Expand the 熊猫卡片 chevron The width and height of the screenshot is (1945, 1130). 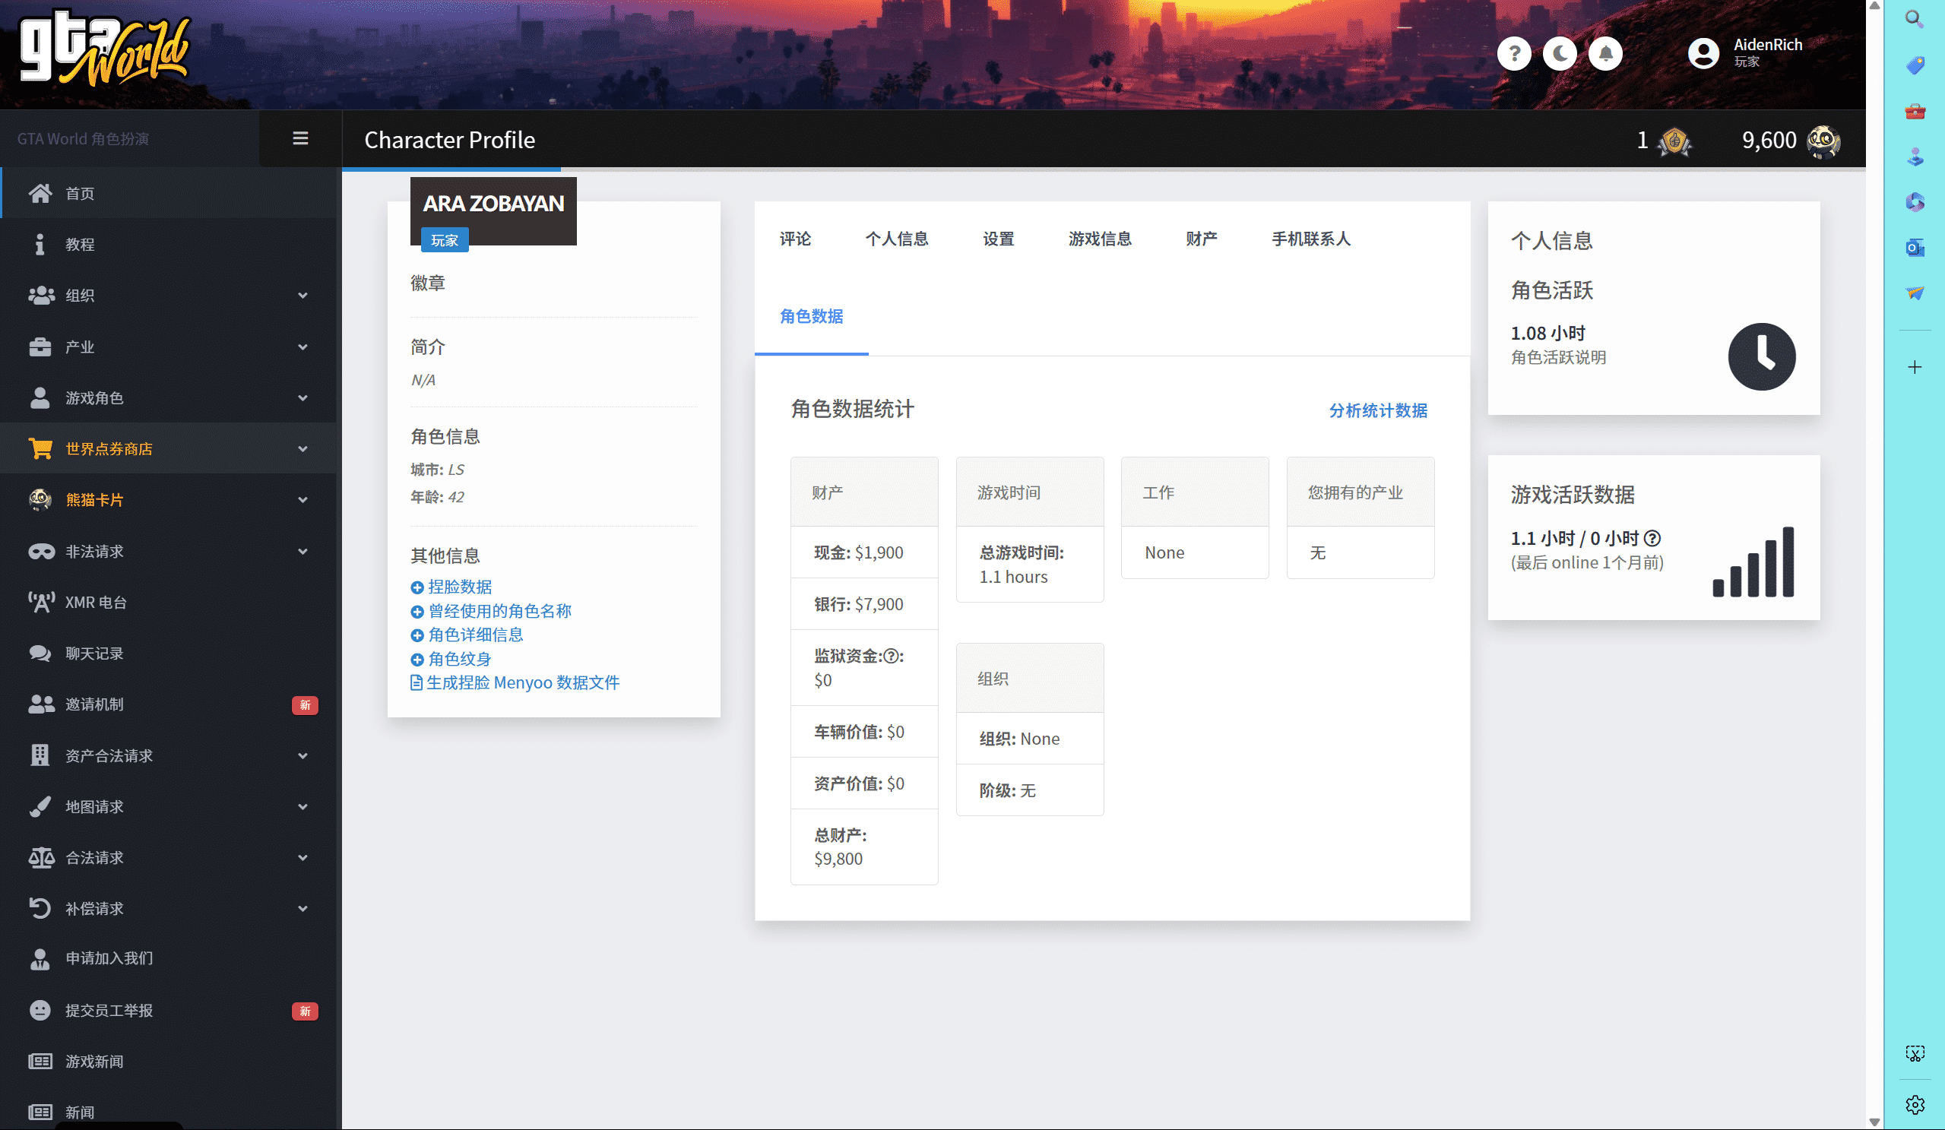[x=303, y=499]
